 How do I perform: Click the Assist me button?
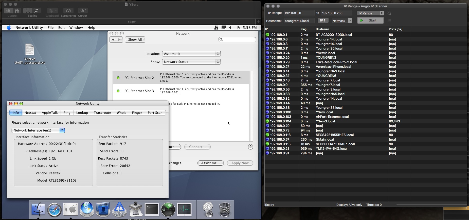210,163
